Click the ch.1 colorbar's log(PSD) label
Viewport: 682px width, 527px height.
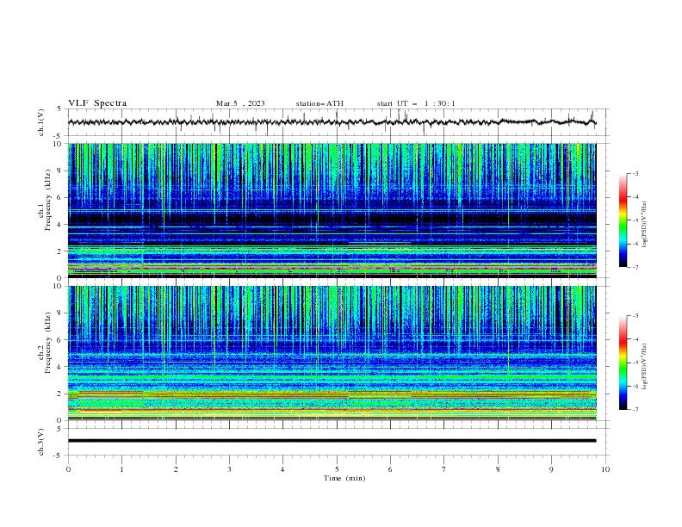tap(645, 225)
